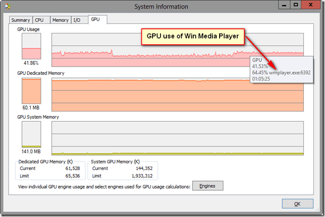
Task: Click the GPU System Memory history graph
Action: (x=177, y=137)
